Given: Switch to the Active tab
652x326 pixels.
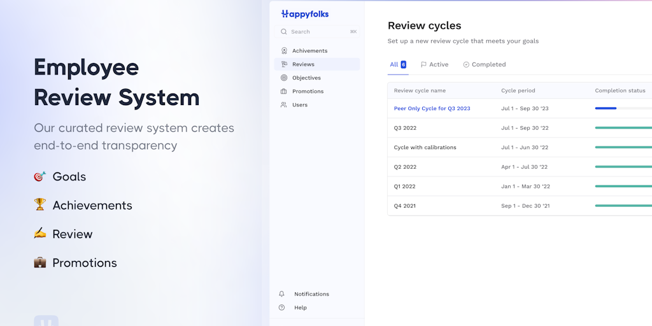Looking at the screenshot, I should pos(434,64).
